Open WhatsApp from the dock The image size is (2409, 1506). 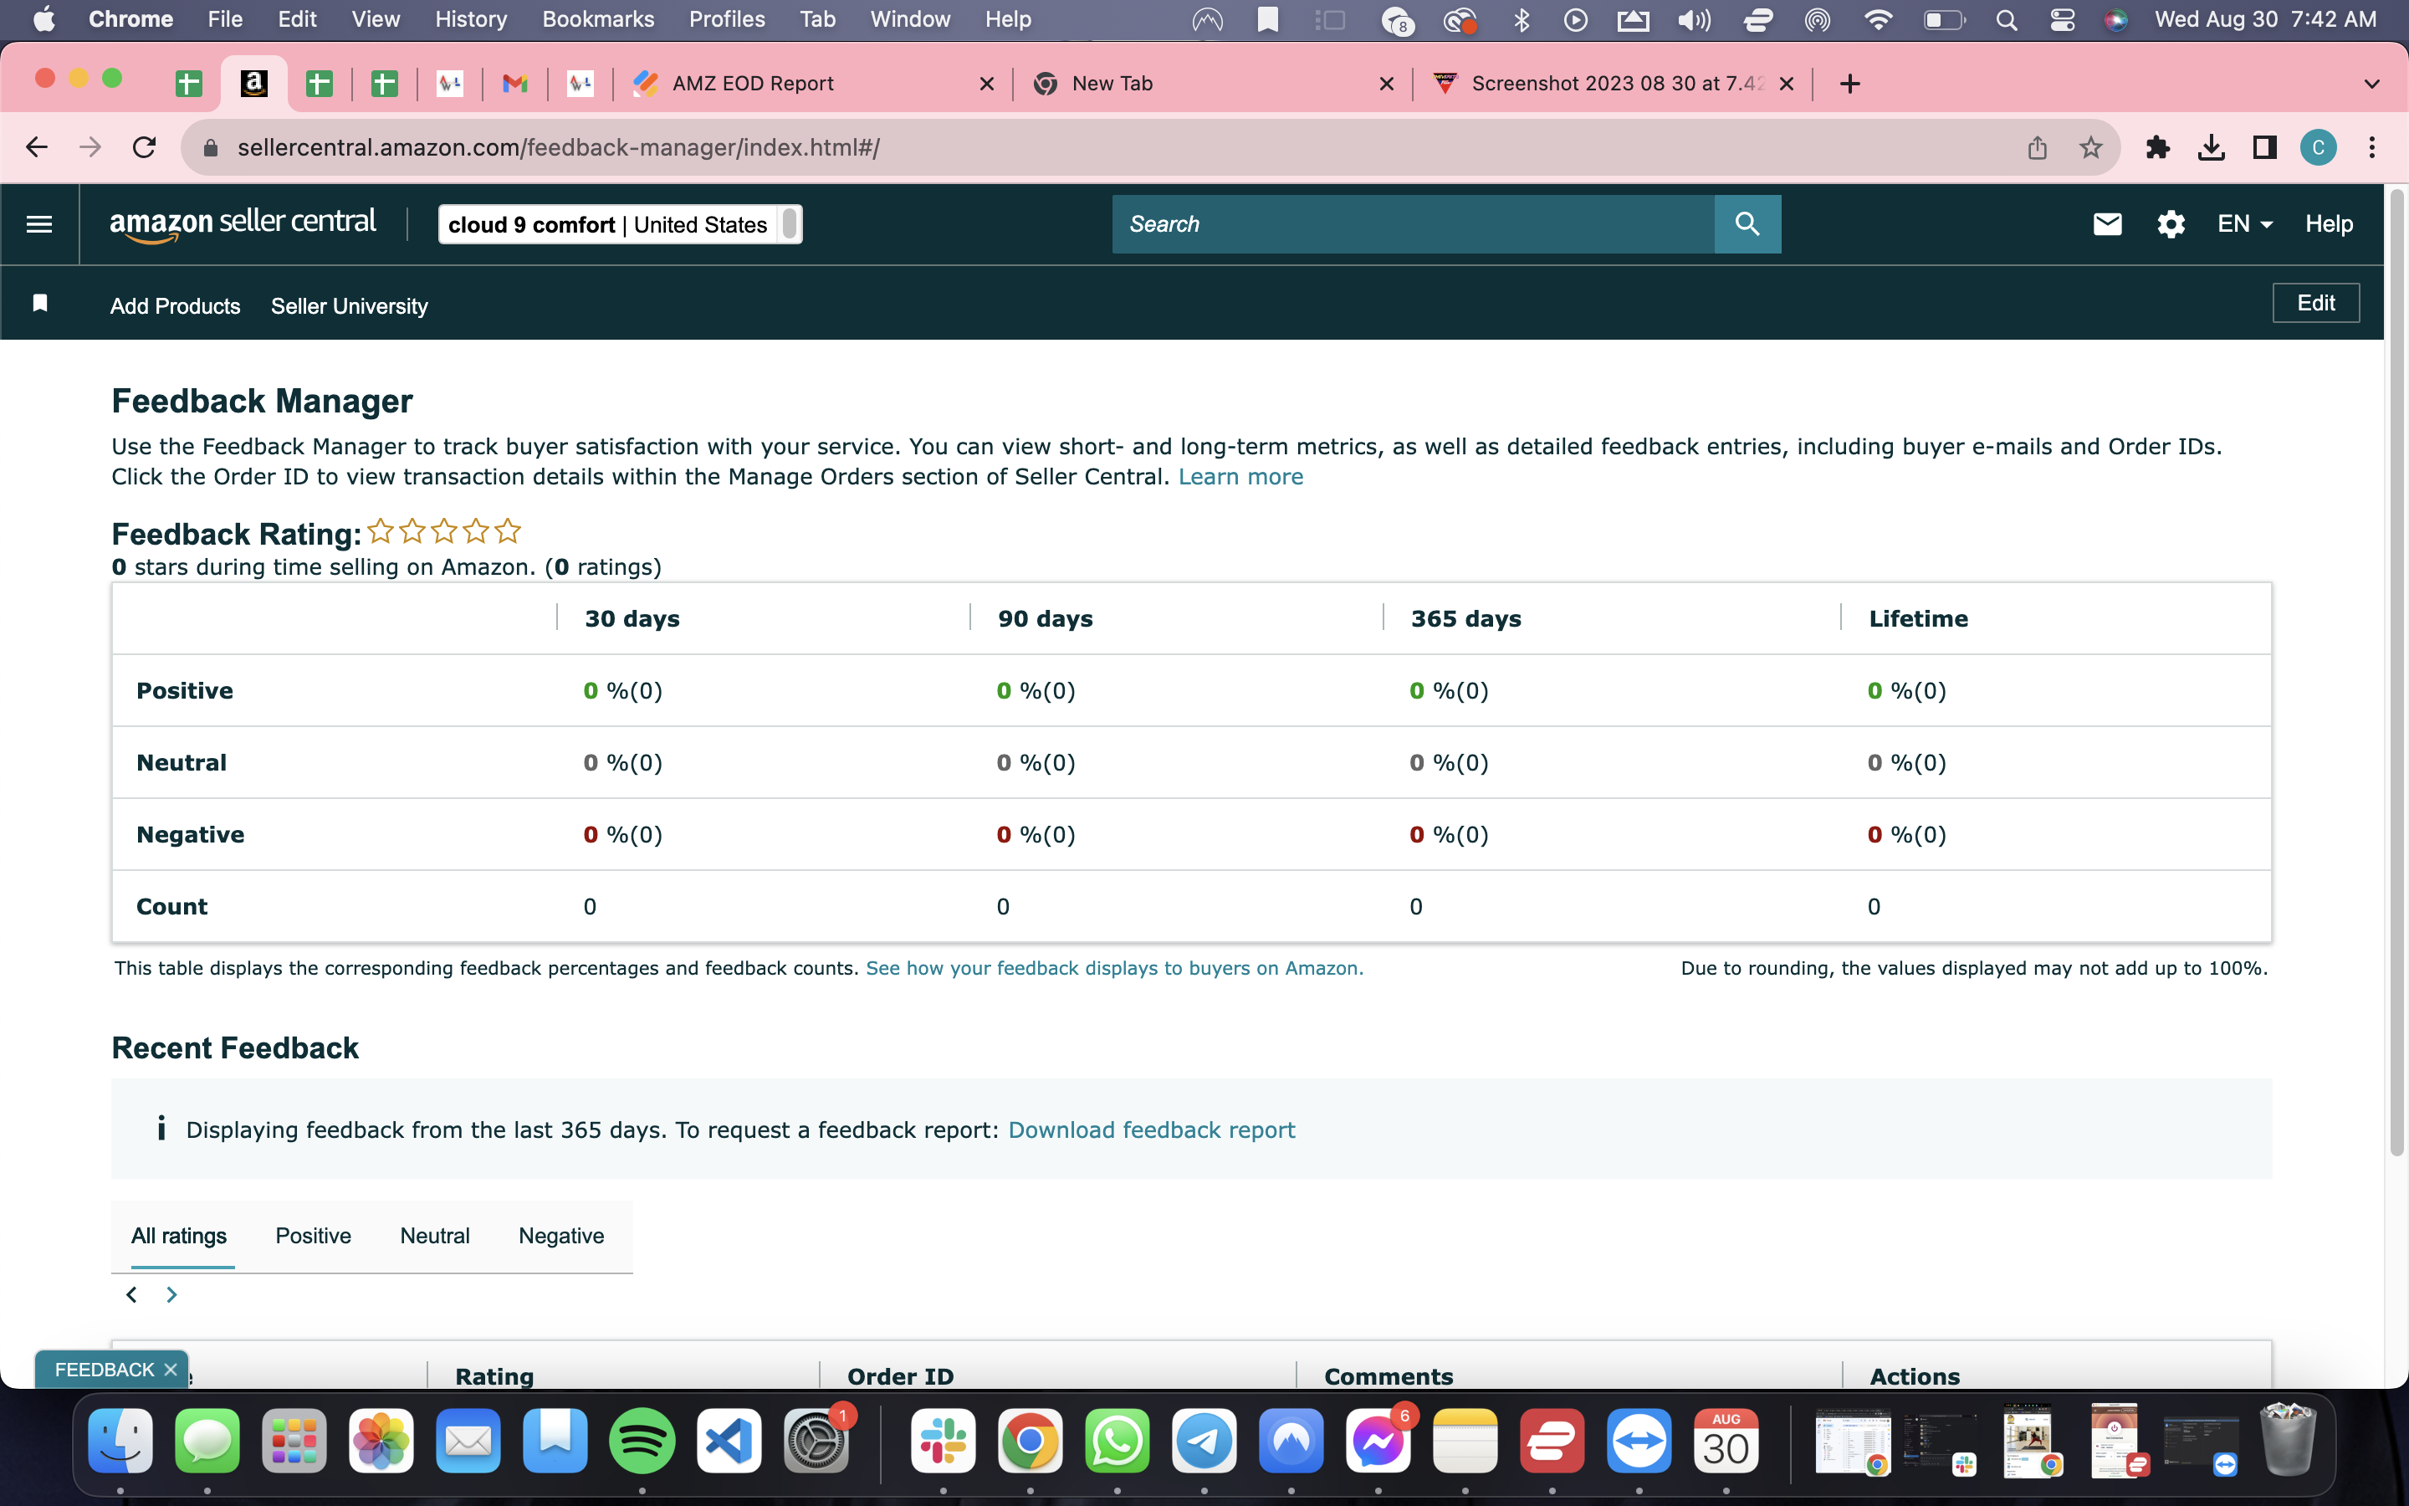click(1117, 1440)
